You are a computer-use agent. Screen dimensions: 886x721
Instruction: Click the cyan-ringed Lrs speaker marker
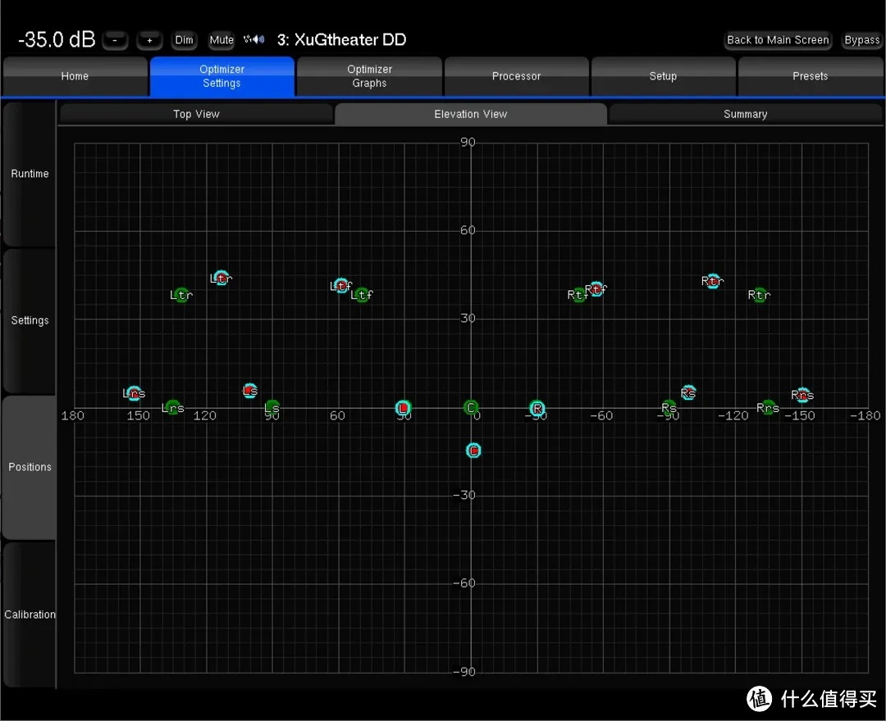pyautogui.click(x=134, y=393)
